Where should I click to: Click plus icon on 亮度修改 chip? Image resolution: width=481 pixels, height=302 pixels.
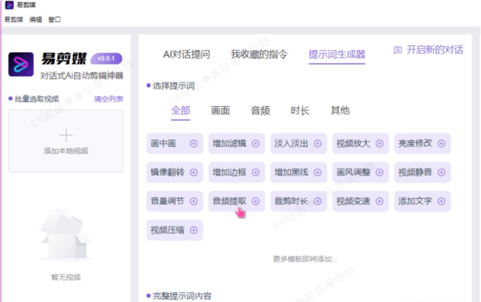[x=441, y=144]
